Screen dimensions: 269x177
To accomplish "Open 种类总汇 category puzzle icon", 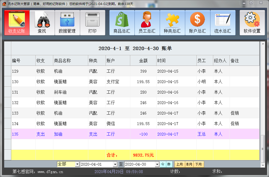I will point(172,23).
